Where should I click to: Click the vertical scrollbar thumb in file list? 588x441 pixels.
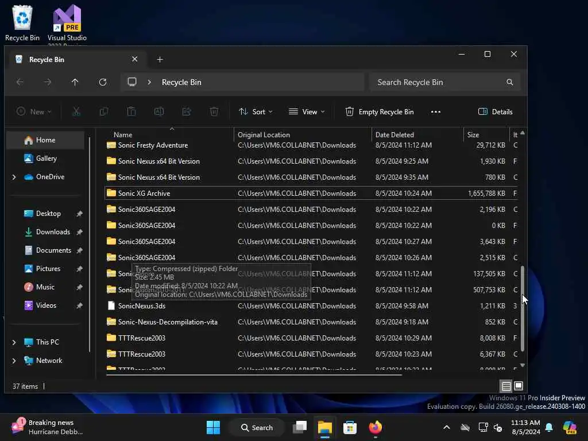(523, 308)
